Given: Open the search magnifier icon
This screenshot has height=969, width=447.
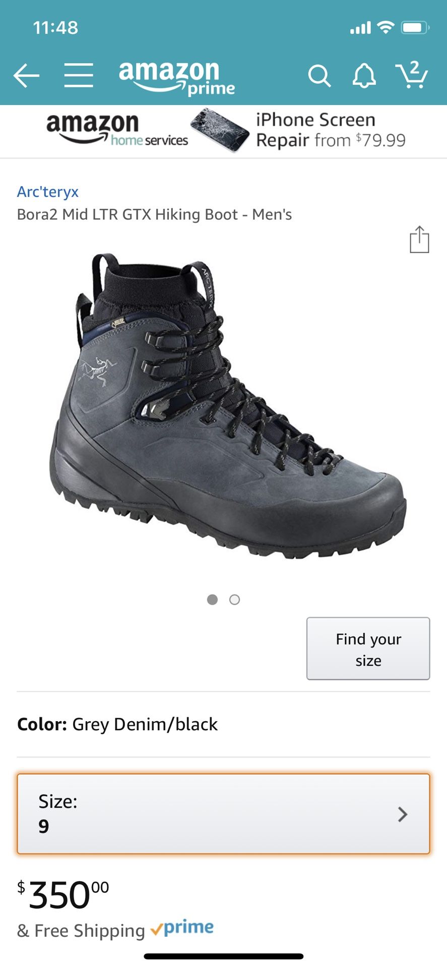Looking at the screenshot, I should coord(319,76).
